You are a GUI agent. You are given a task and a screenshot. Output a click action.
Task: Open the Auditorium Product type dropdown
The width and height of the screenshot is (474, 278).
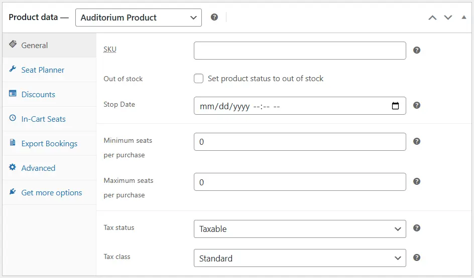tap(138, 18)
